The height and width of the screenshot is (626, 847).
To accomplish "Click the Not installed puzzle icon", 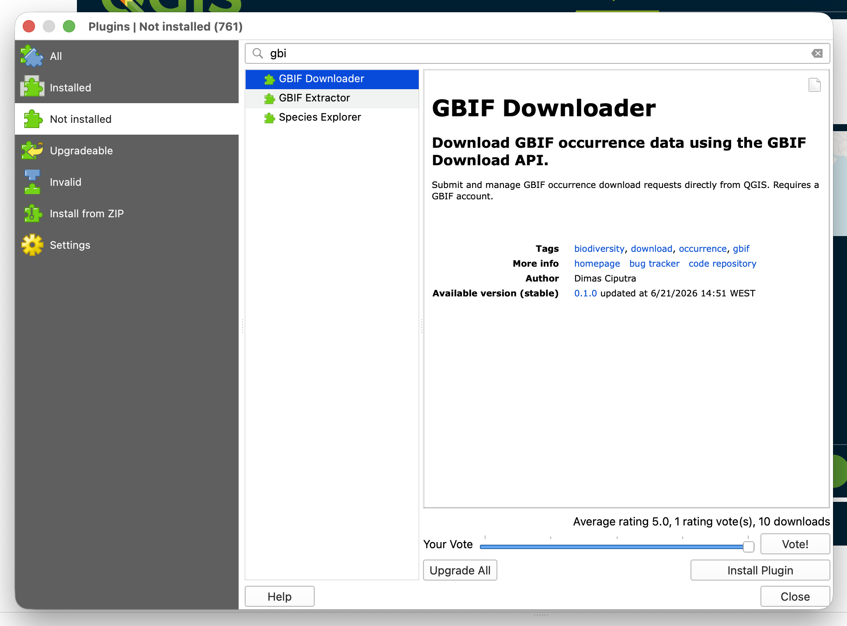I will [33, 119].
